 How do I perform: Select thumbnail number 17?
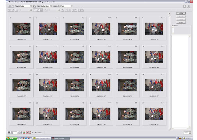[127, 85]
